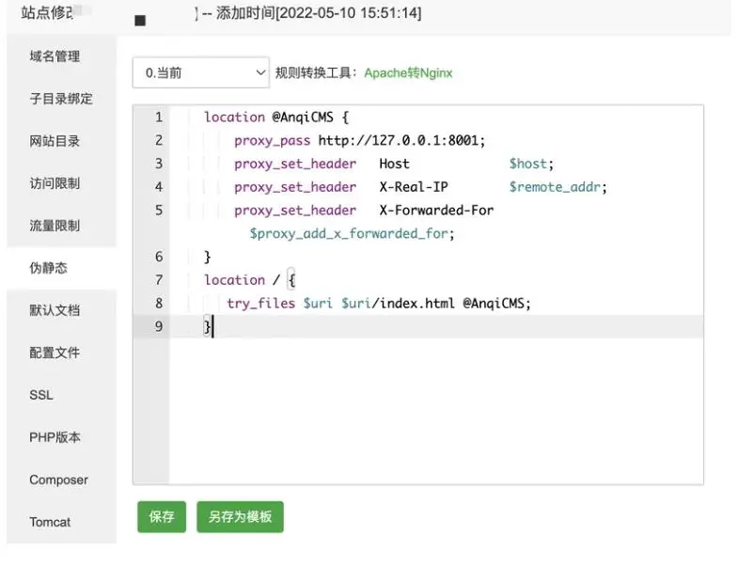Open the 默认文档 tab
The image size is (738, 565).
tap(55, 310)
